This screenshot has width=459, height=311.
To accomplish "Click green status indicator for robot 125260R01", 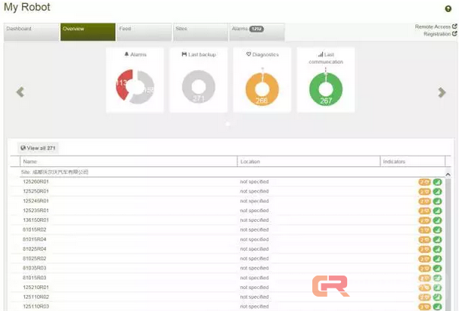I will (x=437, y=182).
